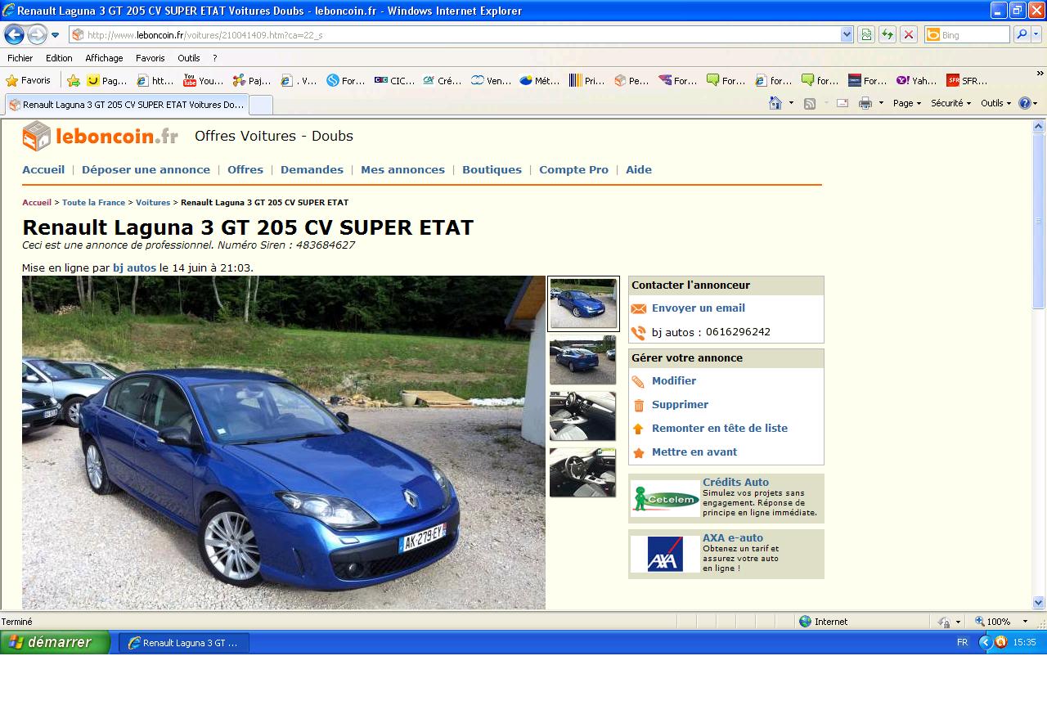Open the Aide link
Screen dimensions: 1047x701
click(639, 169)
